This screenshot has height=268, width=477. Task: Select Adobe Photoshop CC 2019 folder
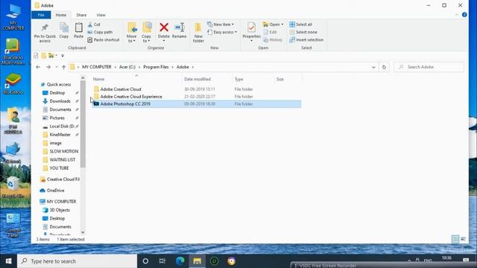coord(196,103)
